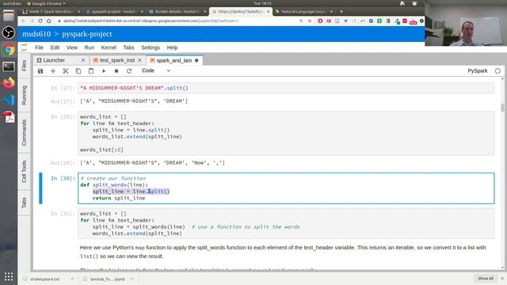Click the In [29] words_list loop cell
The height and width of the screenshot is (285, 507).
286,133
